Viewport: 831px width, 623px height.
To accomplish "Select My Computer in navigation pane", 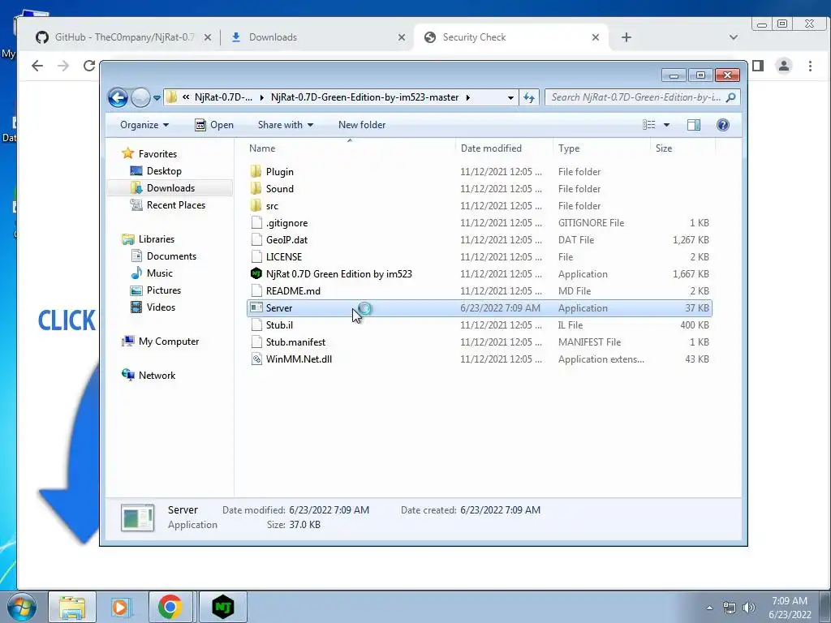I will [x=169, y=342].
